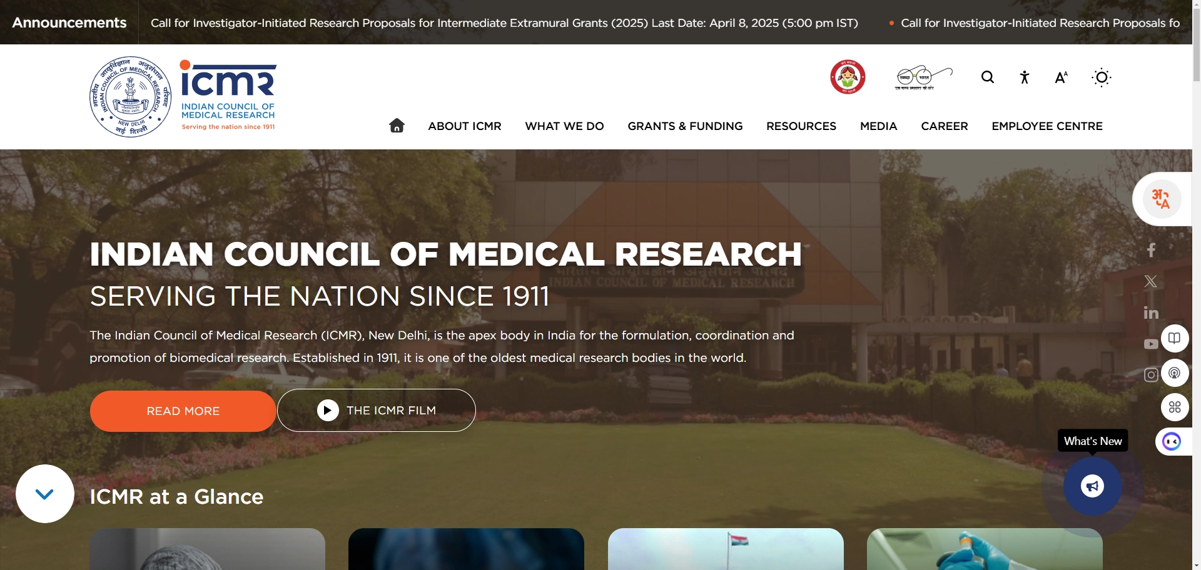Select the accessibility options icon
The image size is (1201, 570).
tap(1024, 77)
